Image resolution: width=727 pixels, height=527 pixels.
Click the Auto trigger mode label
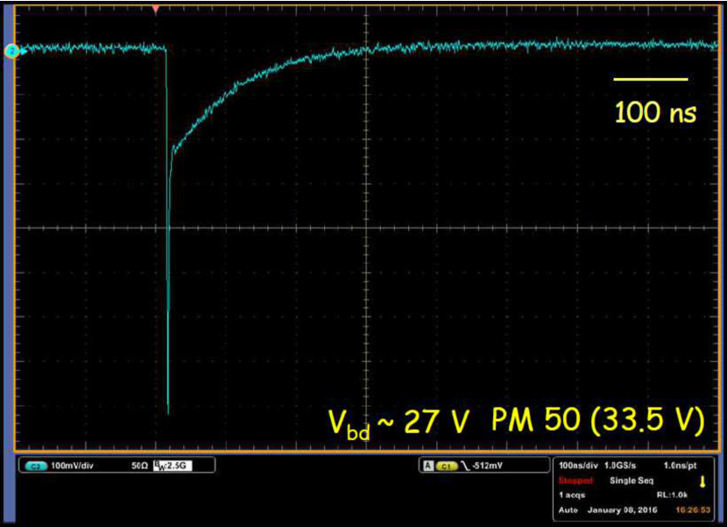click(568, 509)
